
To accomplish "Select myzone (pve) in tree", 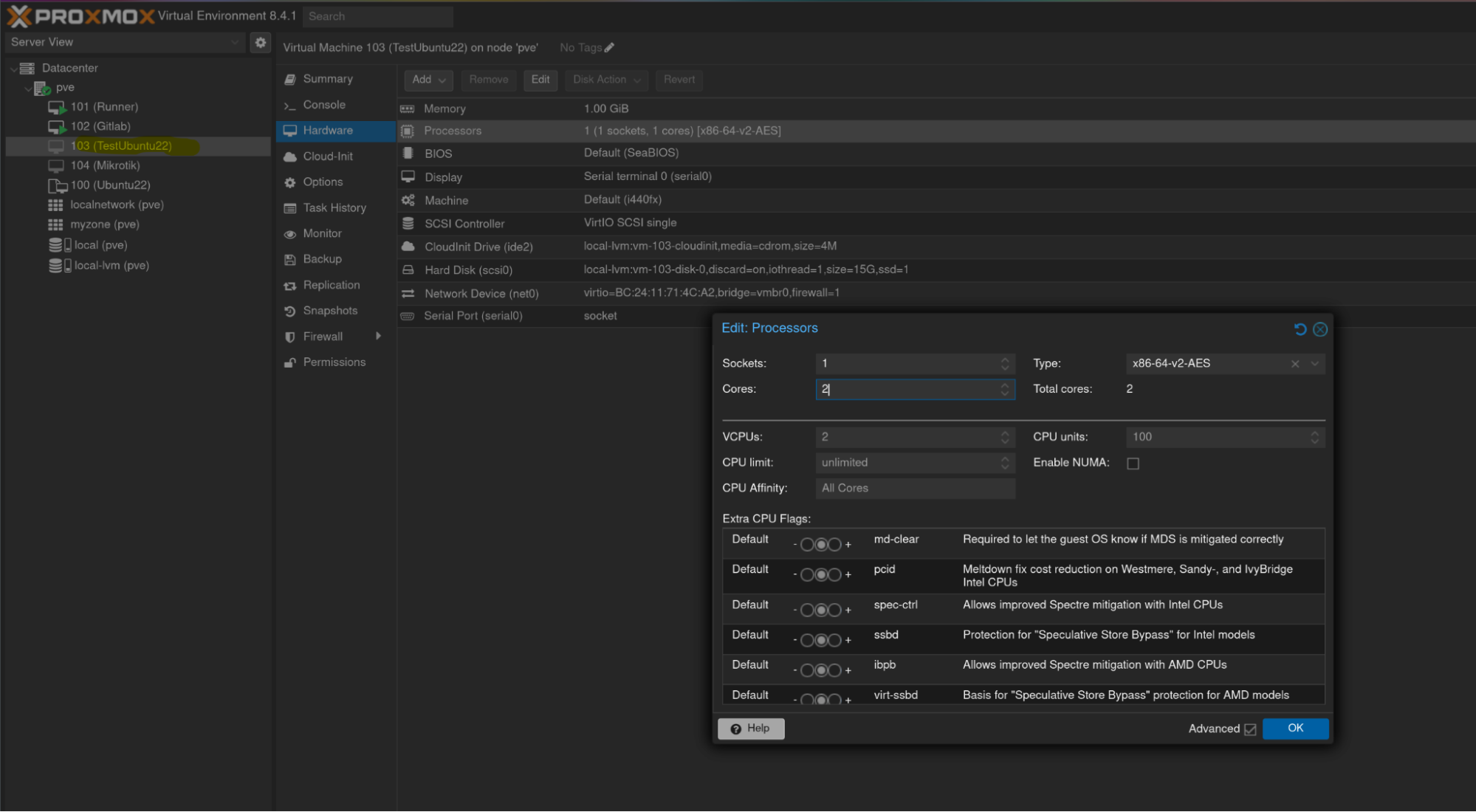I will tap(105, 224).
